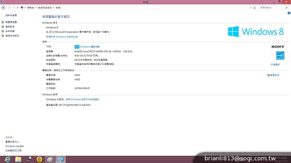Click the Windows 8 edition text
291x163 pixels.
pos(52,28)
